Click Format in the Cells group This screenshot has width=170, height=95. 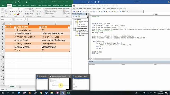click(x=67, y=13)
